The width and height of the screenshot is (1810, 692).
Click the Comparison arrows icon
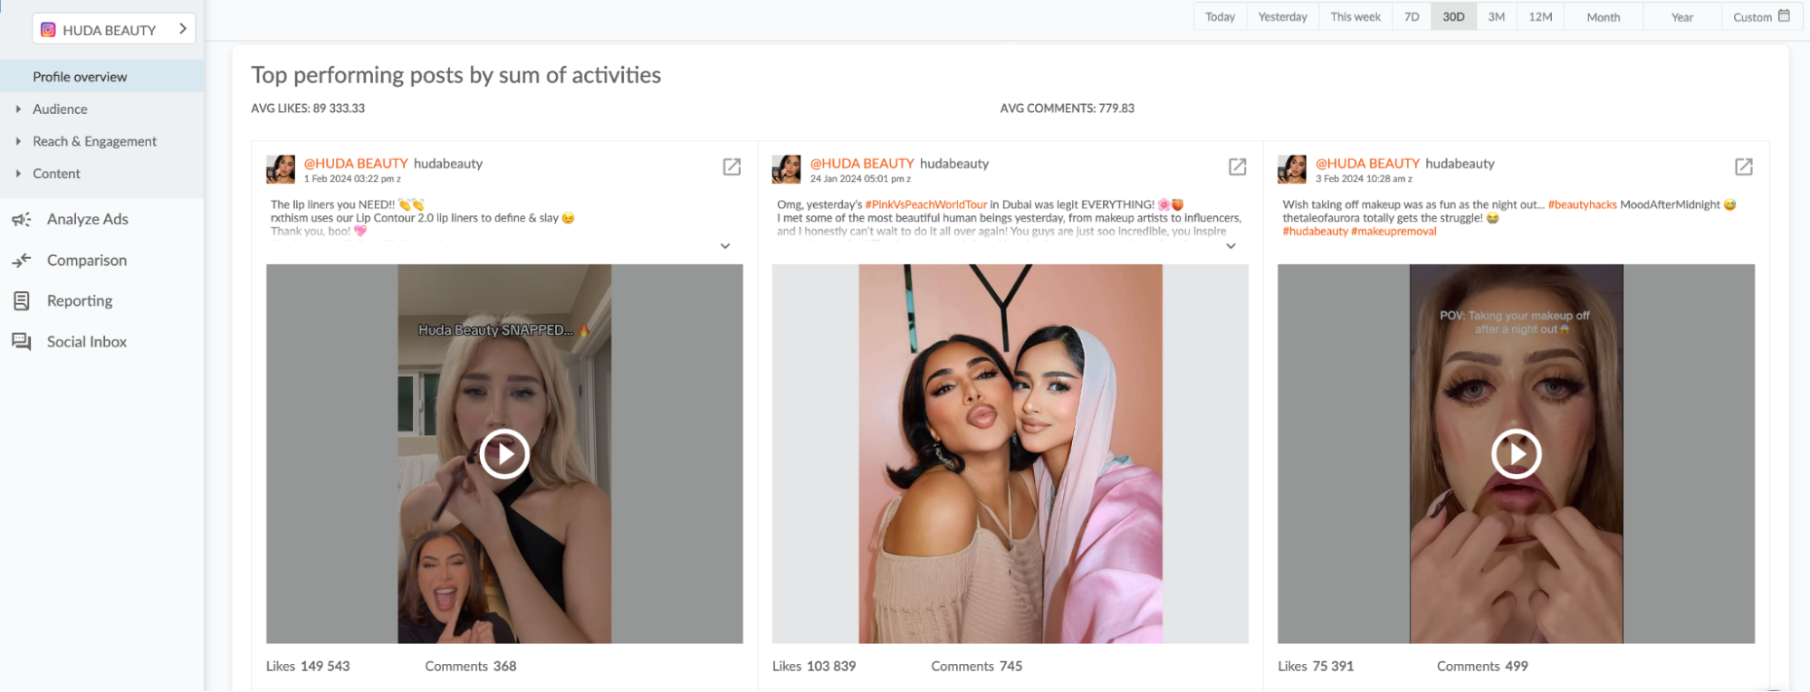coord(22,261)
